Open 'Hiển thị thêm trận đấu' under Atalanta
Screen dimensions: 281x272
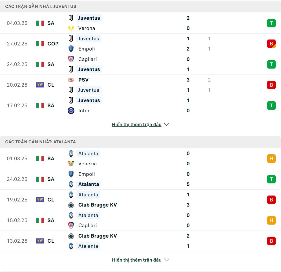[137, 260]
